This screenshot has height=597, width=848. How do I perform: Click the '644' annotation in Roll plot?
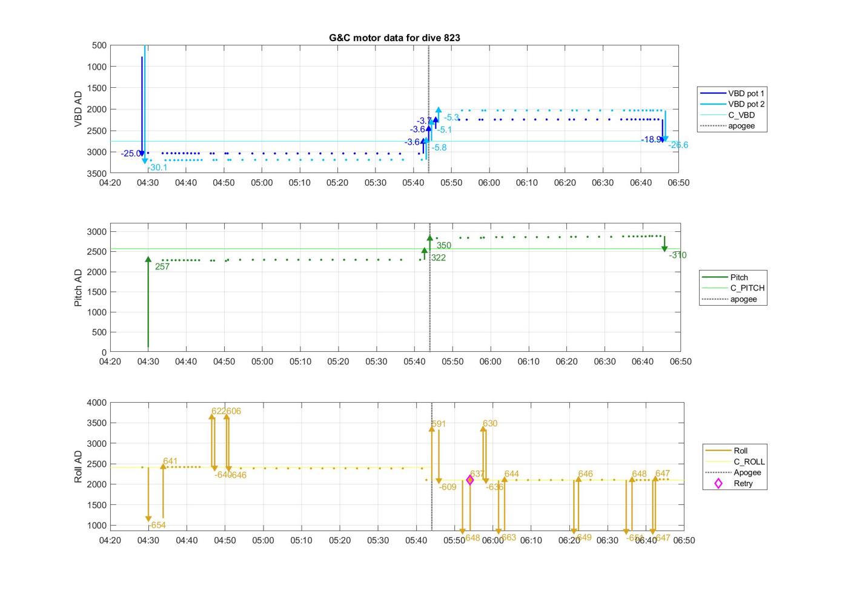coord(511,474)
